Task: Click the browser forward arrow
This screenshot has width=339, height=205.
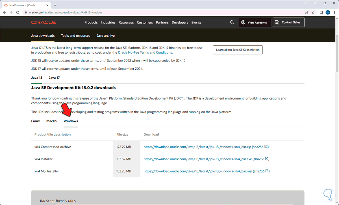Action: click(x=11, y=12)
